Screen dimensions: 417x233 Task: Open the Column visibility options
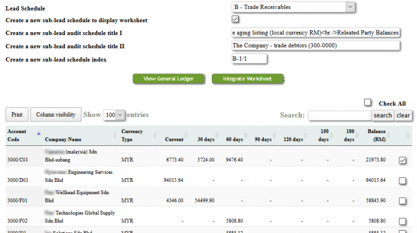point(56,115)
